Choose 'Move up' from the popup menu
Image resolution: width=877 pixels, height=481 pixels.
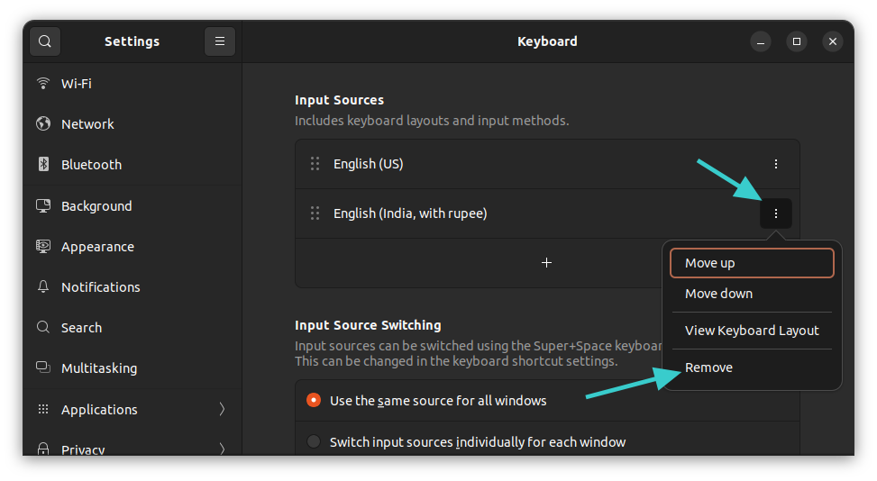(x=752, y=263)
